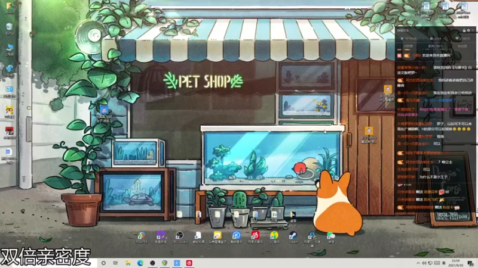Click the Cortana circle on the taskbar
This screenshot has width=478, height=268.
point(103,263)
